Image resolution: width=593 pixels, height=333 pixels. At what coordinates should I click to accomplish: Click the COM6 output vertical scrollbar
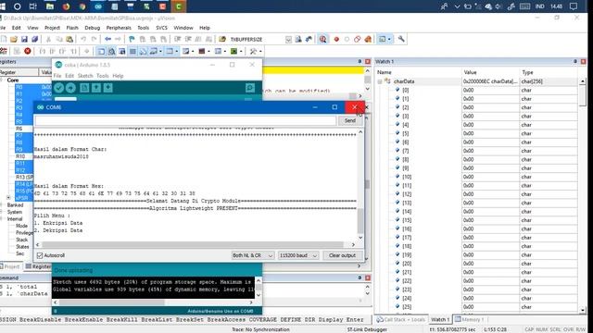360,185
